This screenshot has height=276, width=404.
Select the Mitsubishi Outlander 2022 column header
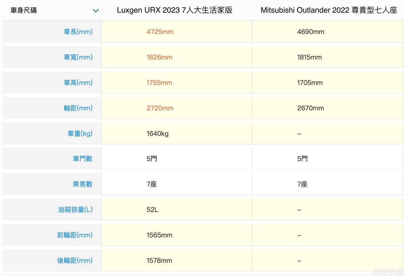pyautogui.click(x=329, y=10)
